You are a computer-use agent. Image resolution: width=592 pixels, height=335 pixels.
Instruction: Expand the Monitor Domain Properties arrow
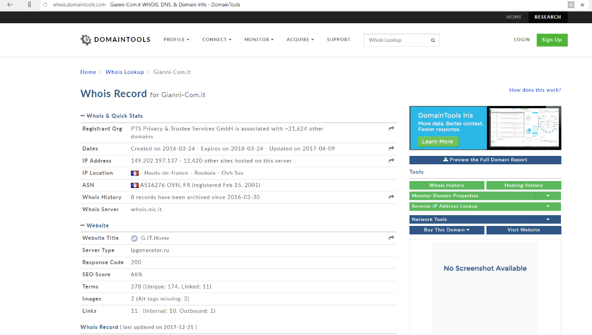point(548,196)
